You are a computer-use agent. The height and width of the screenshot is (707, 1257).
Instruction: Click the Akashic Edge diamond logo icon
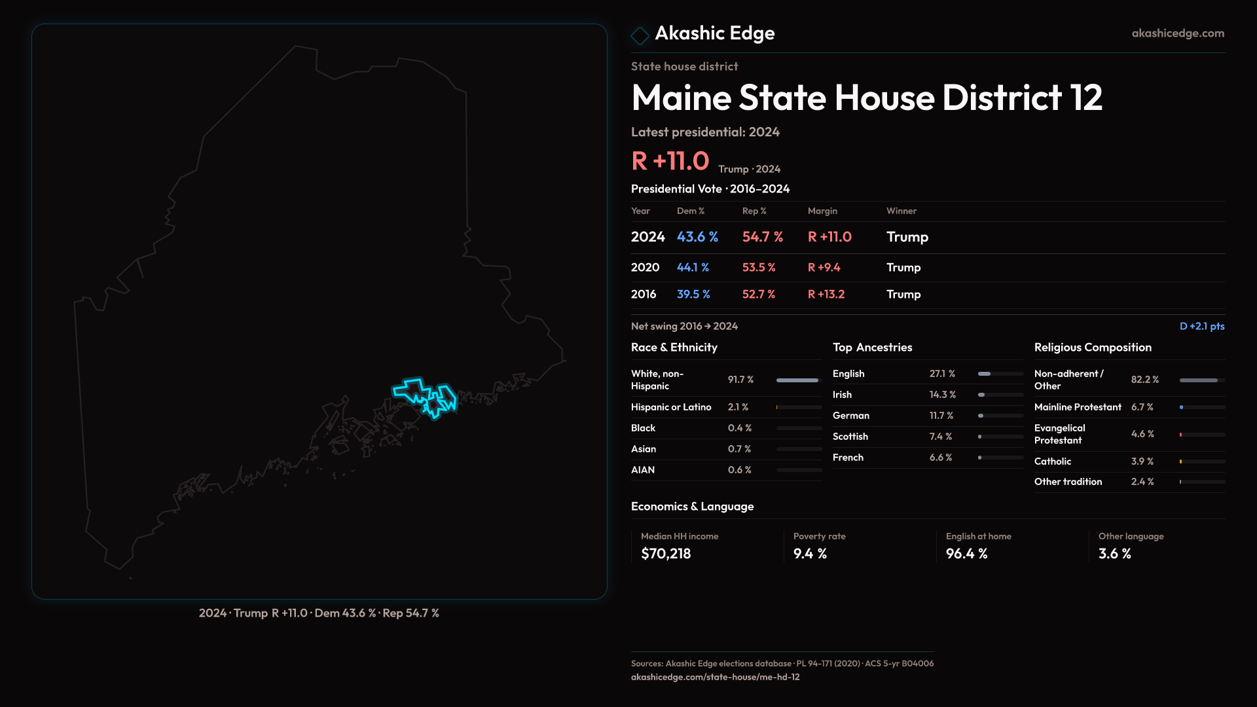640,35
